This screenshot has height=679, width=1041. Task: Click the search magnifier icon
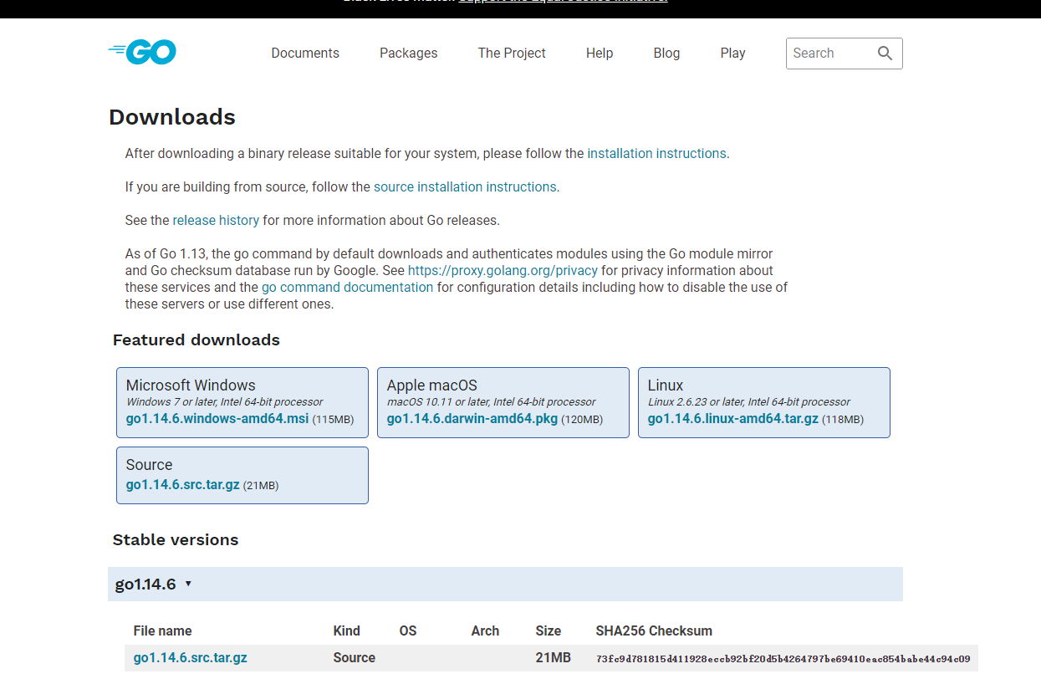pyautogui.click(x=885, y=53)
